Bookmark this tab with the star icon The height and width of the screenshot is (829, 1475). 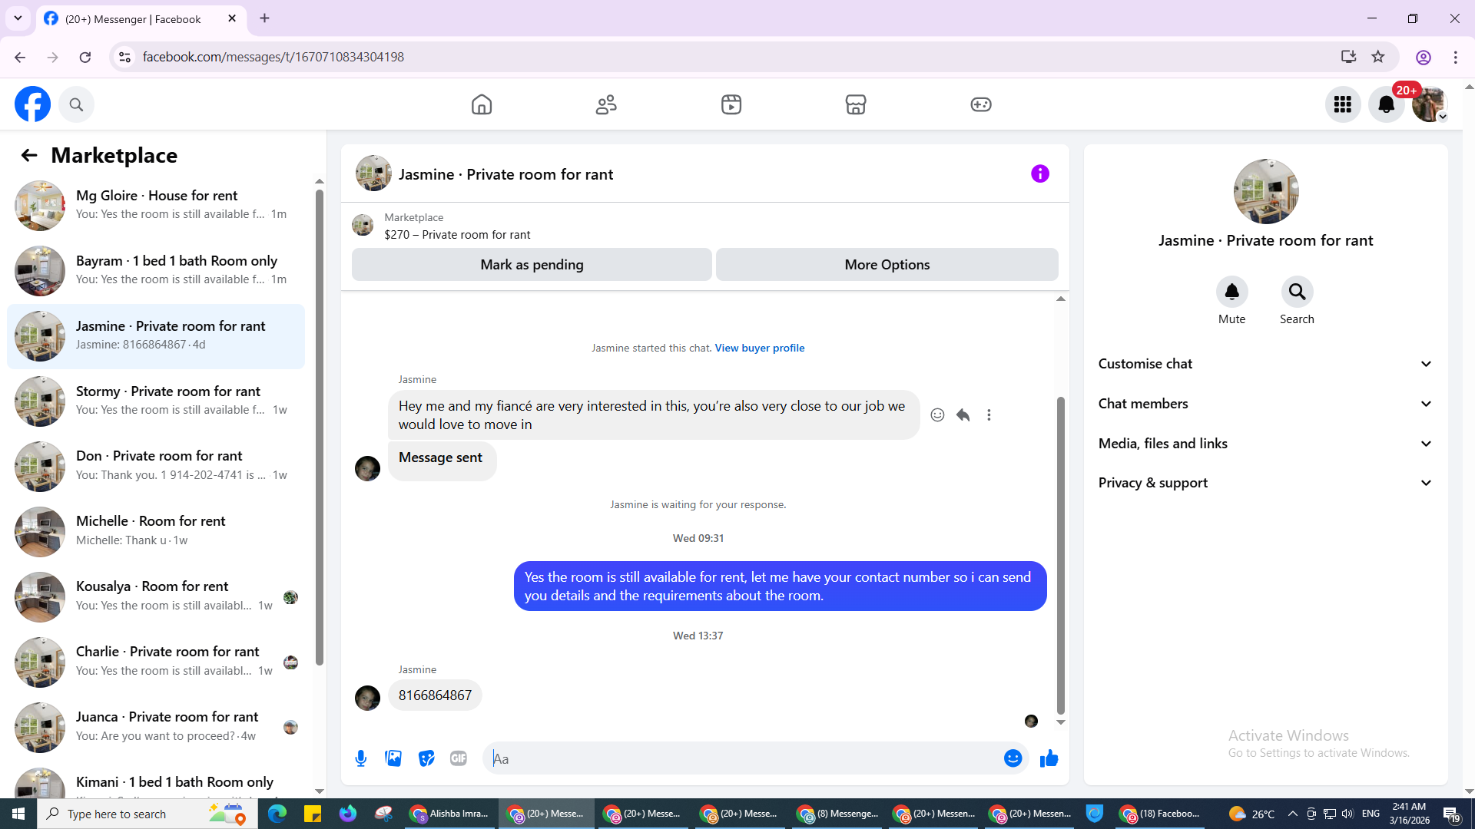pyautogui.click(x=1378, y=57)
